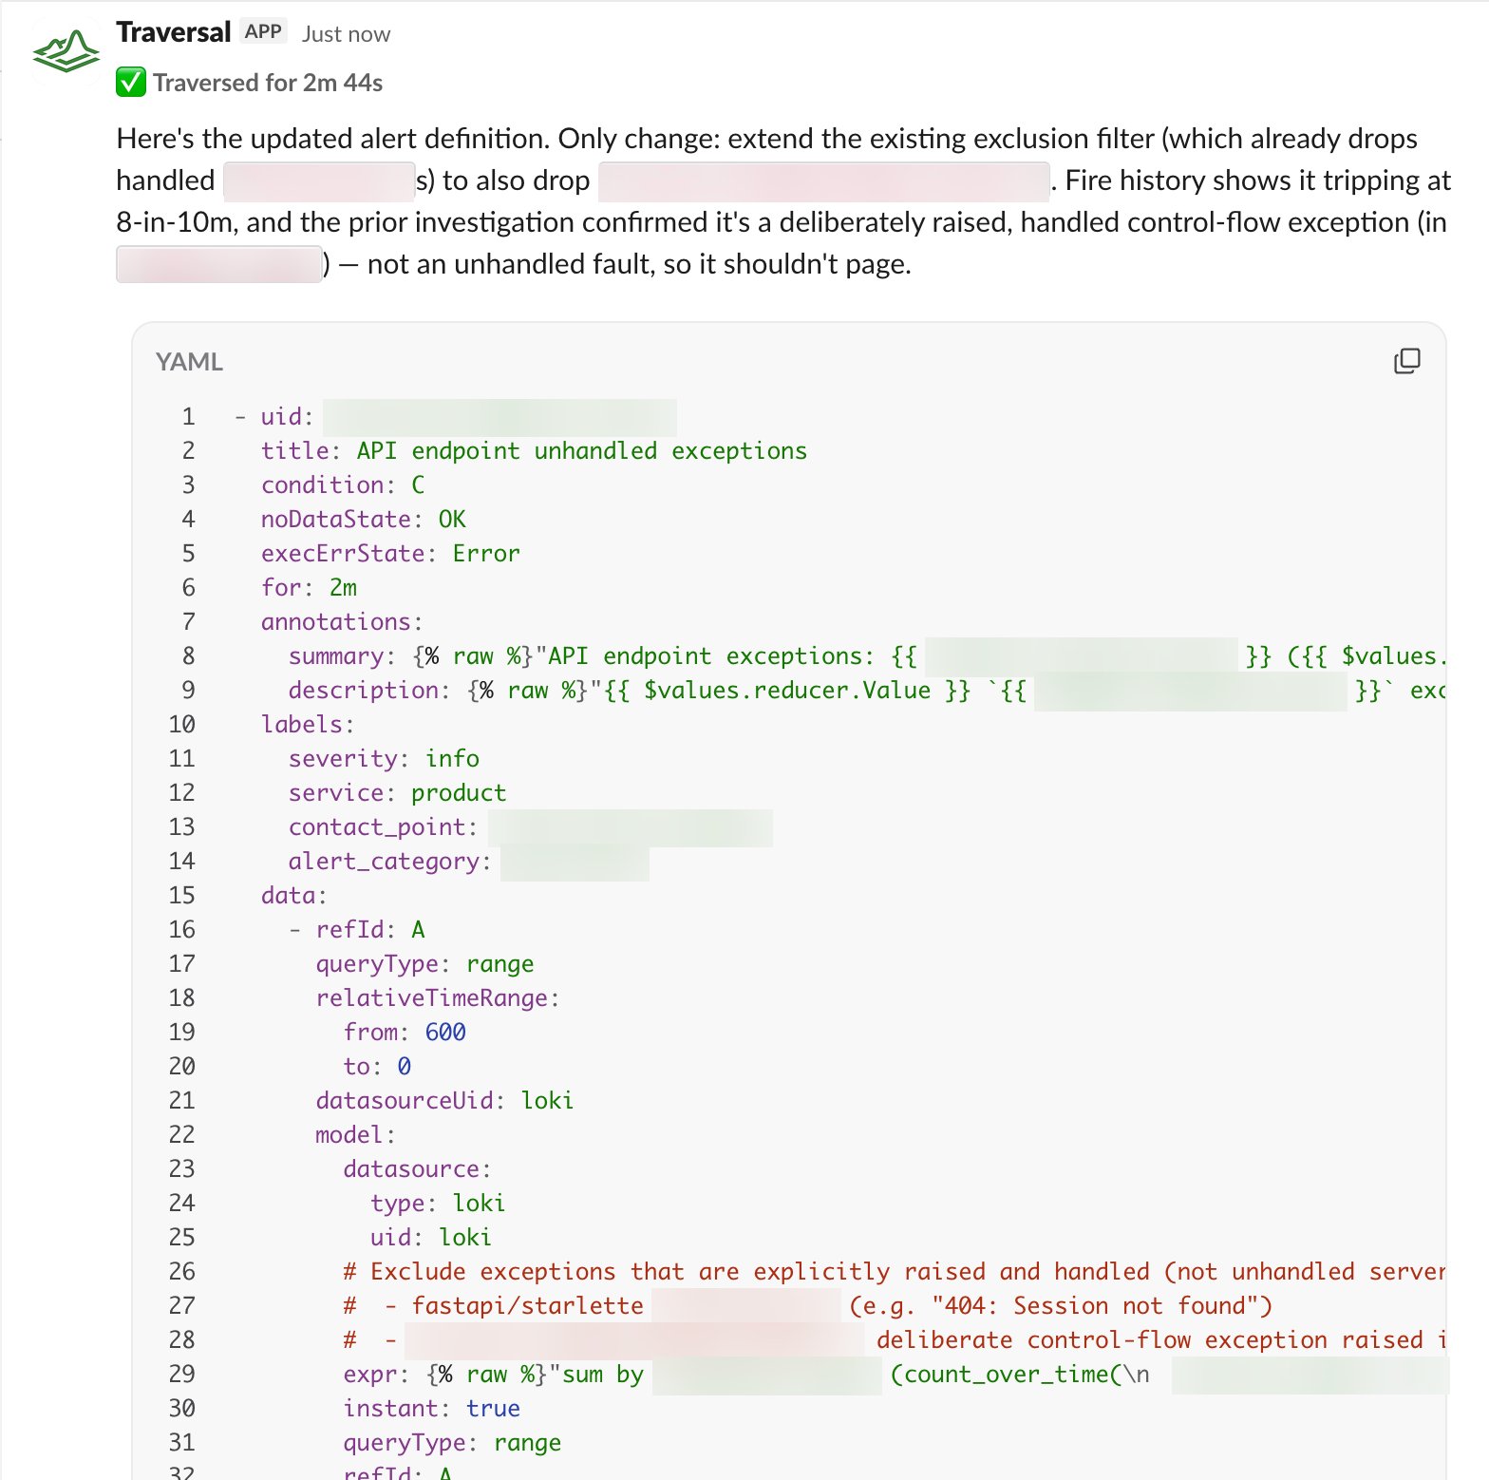
Task: Click the 'execErrState: Error' line
Action: [390, 553]
